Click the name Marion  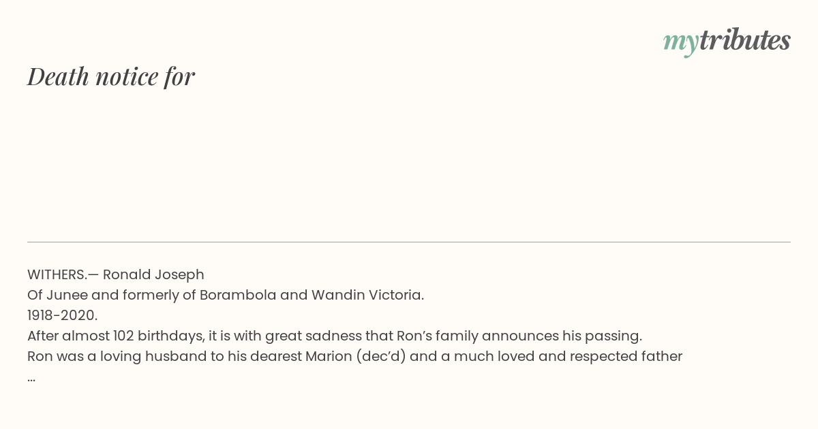coord(328,356)
